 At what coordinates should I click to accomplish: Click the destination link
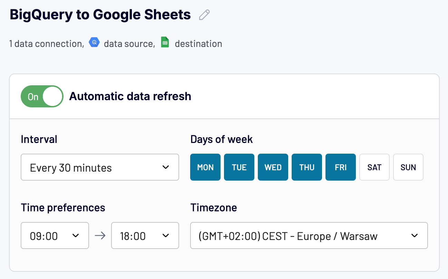[198, 44]
